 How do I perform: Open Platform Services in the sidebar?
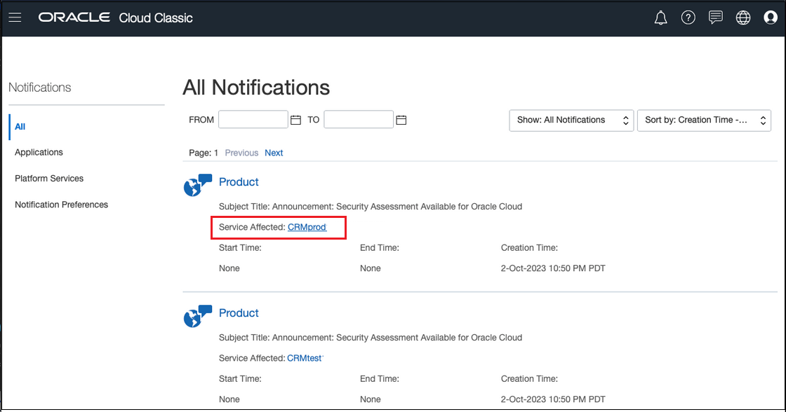(x=48, y=178)
